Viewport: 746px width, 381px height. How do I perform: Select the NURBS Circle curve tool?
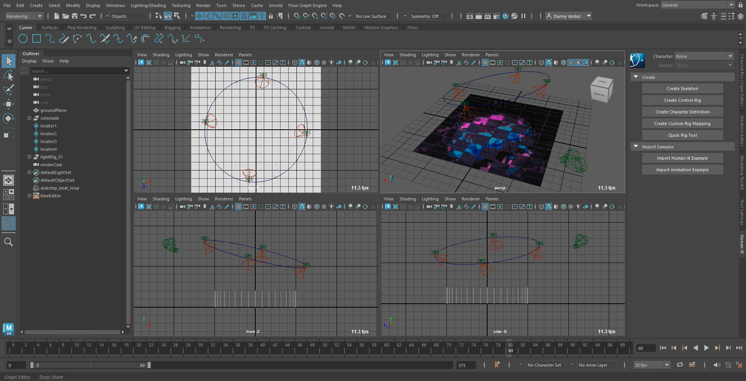(23, 38)
